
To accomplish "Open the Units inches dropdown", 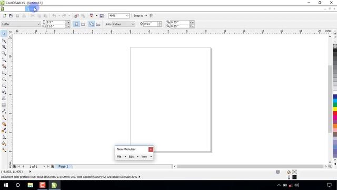I will tap(133, 24).
